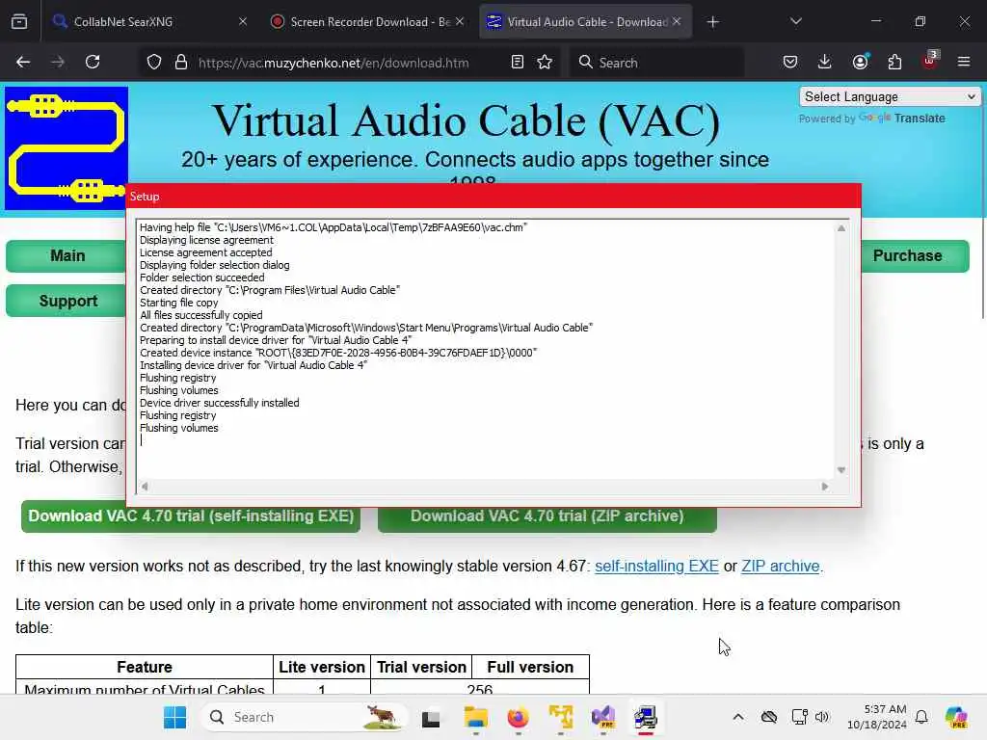Click the 'Lite version' table header
This screenshot has height=740, width=987.
pyautogui.click(x=322, y=667)
